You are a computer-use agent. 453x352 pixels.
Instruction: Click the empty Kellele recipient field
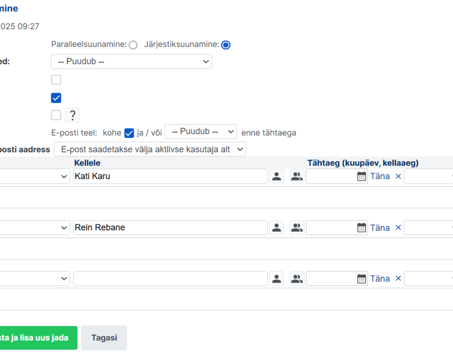(170, 279)
